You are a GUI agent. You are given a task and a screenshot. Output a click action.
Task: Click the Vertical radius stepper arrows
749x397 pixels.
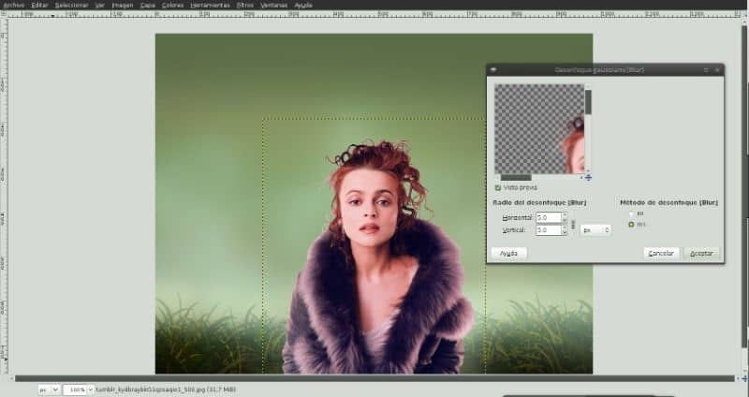[x=565, y=229]
